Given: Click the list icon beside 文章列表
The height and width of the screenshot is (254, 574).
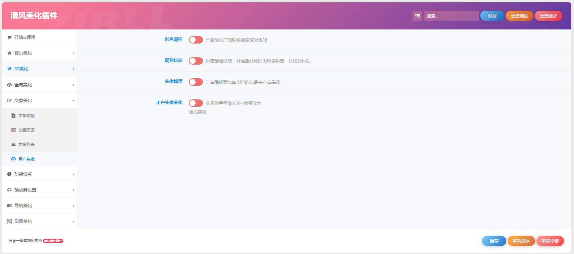Looking at the screenshot, I should [x=13, y=145].
